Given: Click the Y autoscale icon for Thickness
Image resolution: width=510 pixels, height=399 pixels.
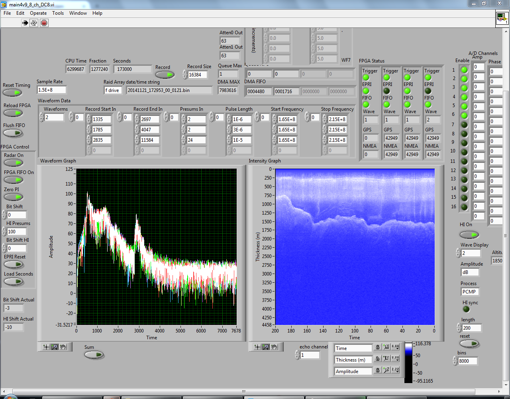Looking at the screenshot, I should point(386,359).
